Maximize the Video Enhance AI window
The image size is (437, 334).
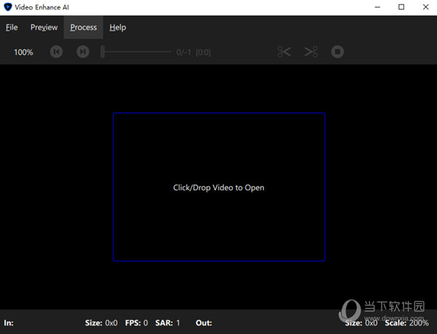[401, 7]
